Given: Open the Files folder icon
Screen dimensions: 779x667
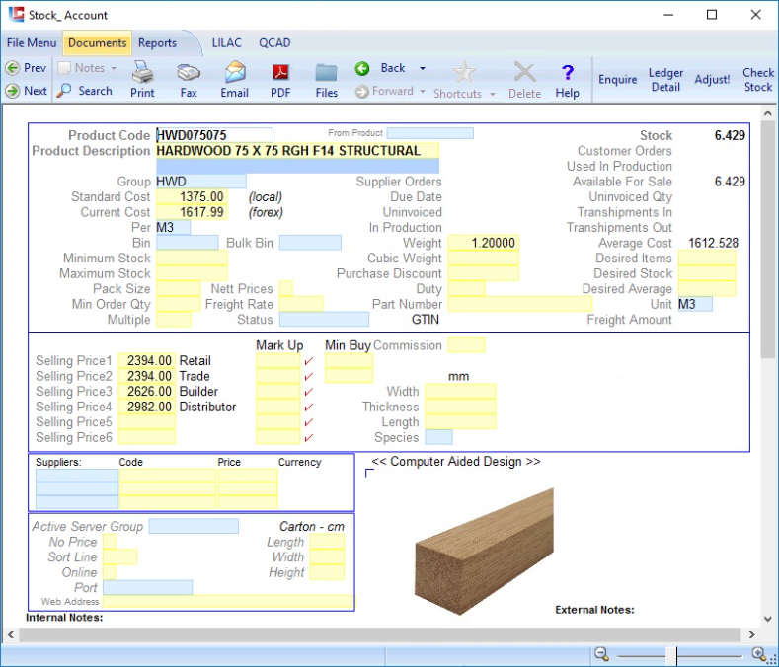Looking at the screenshot, I should [x=327, y=73].
